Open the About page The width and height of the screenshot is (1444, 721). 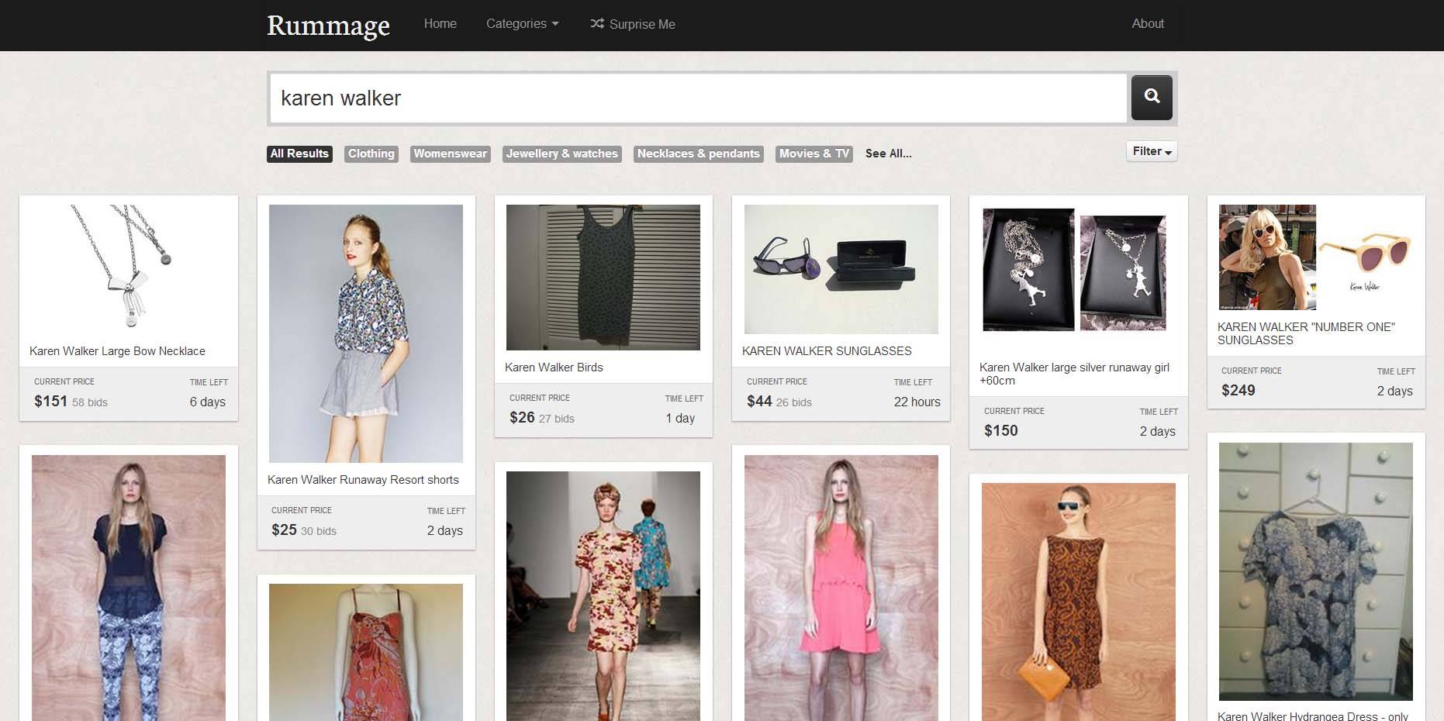tap(1147, 23)
